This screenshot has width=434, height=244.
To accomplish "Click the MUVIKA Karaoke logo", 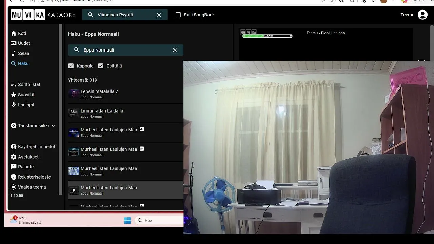I will tap(43, 15).
